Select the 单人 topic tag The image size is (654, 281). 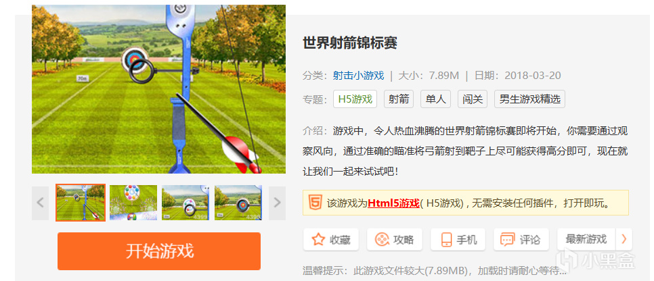coord(435,99)
